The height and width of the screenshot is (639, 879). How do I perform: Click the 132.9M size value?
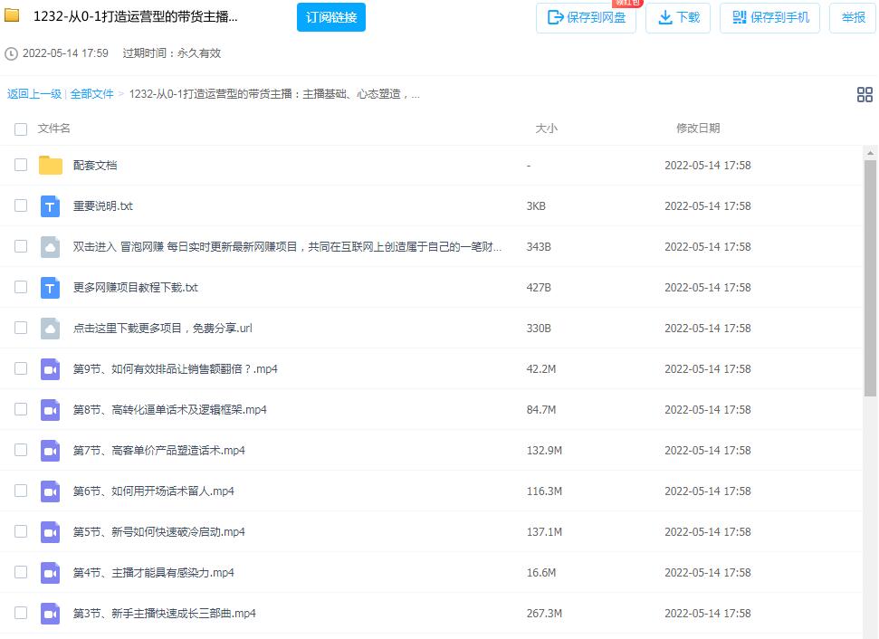pyautogui.click(x=544, y=451)
